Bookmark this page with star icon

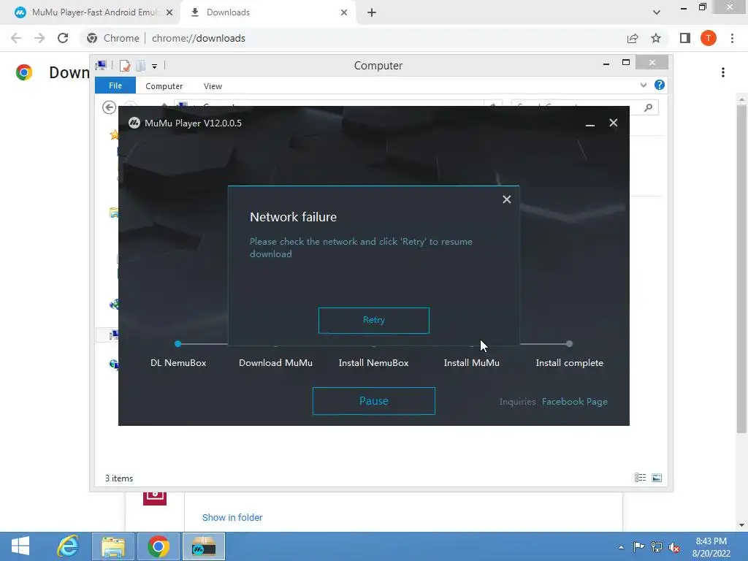pos(656,38)
